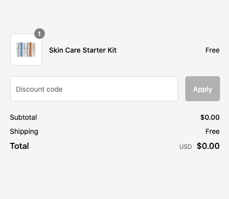Click the Subtotal label

[24, 117]
